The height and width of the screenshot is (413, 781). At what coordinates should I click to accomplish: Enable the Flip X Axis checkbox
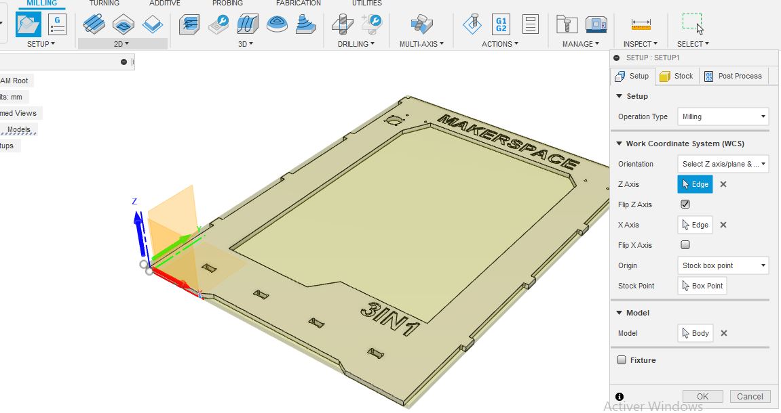(x=685, y=245)
